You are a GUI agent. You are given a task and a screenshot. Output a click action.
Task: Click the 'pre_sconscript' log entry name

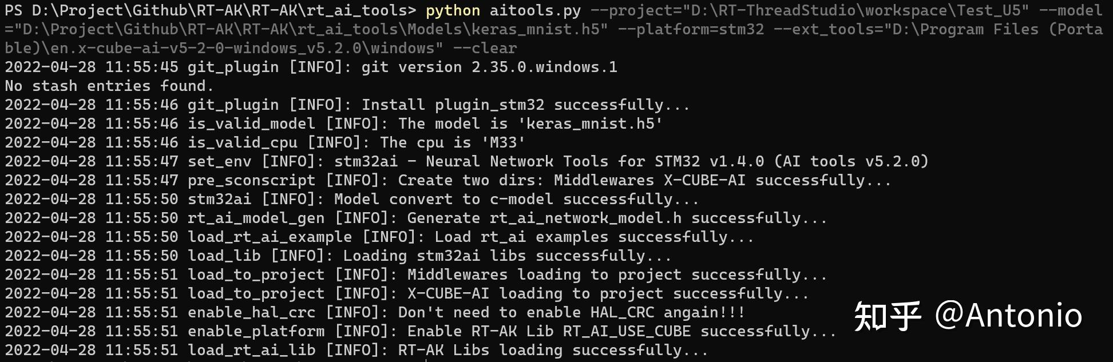pyautogui.click(x=251, y=180)
